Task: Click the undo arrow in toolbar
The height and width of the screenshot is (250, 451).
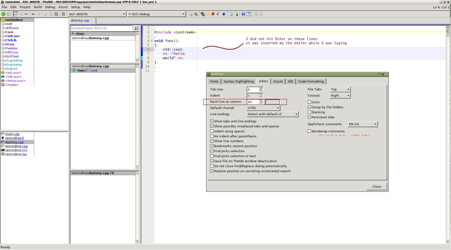Action: 33,14
